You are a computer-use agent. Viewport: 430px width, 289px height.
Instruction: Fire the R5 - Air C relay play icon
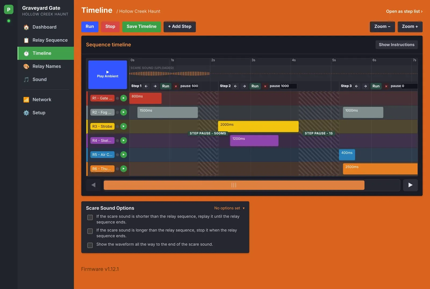tap(123, 155)
